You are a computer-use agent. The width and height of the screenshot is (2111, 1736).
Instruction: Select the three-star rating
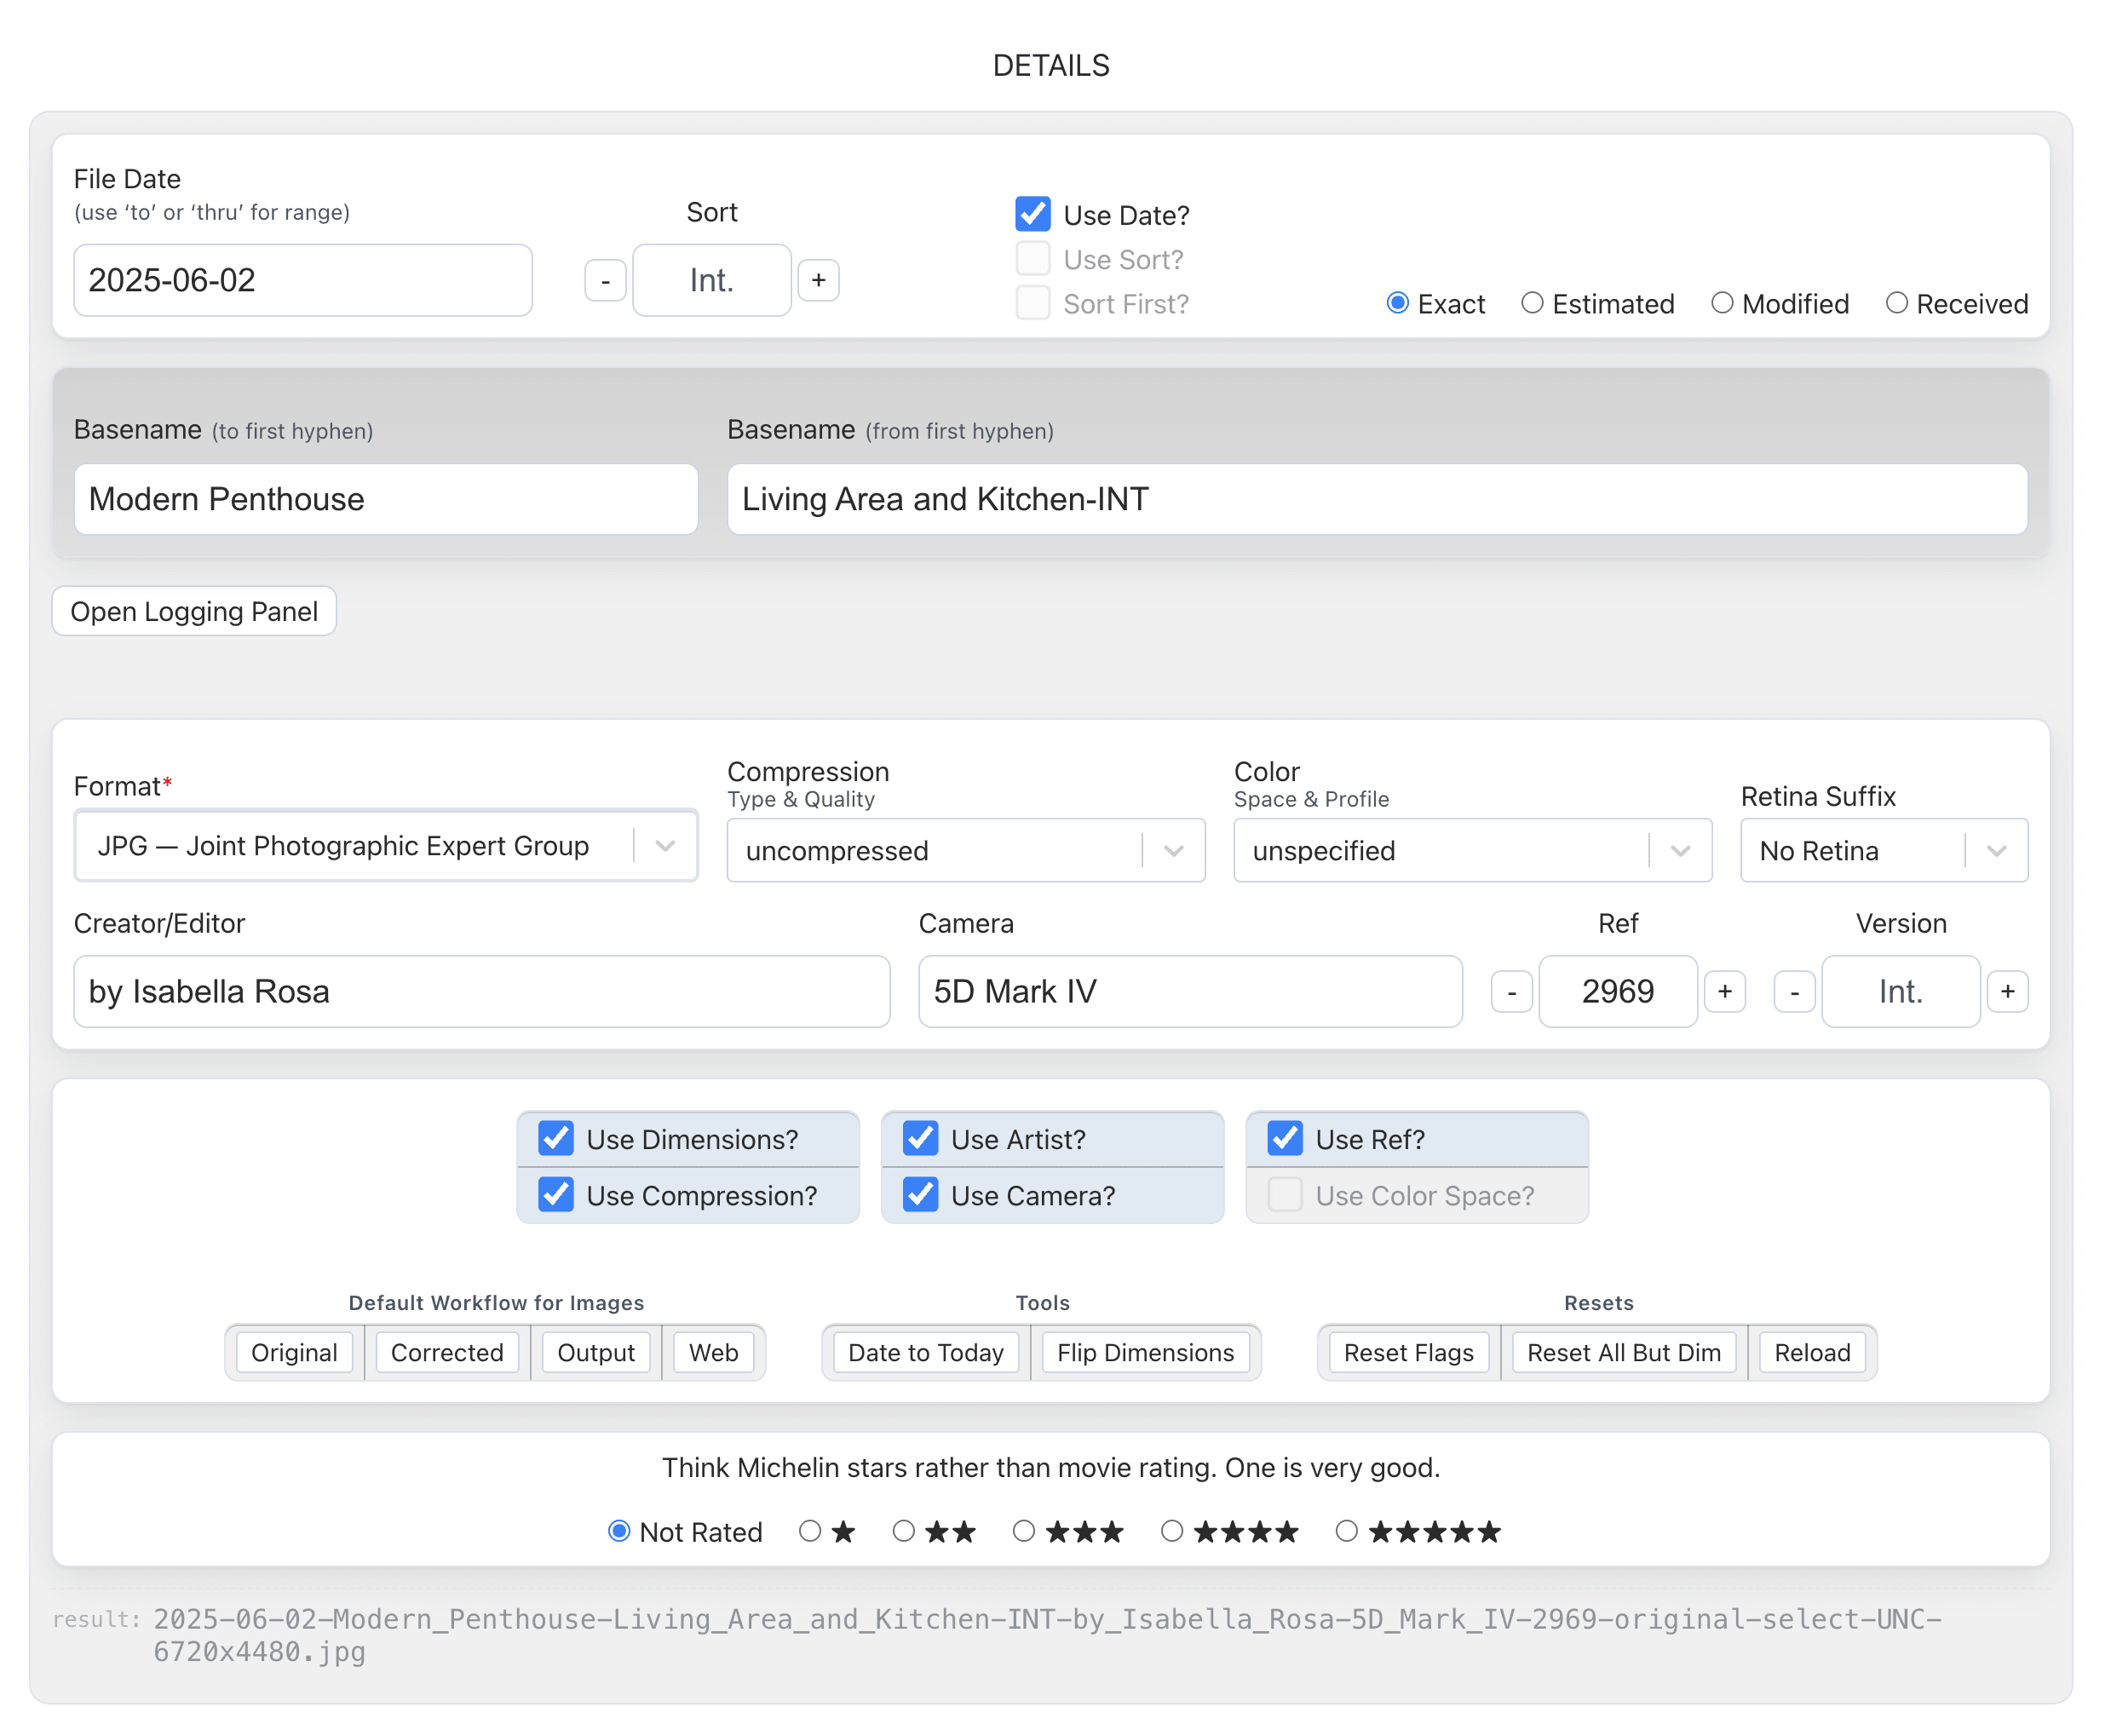click(1023, 1530)
